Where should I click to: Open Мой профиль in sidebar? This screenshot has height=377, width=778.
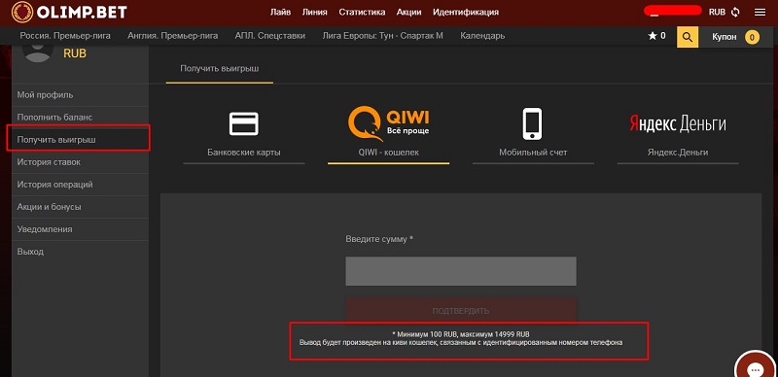coord(80,95)
